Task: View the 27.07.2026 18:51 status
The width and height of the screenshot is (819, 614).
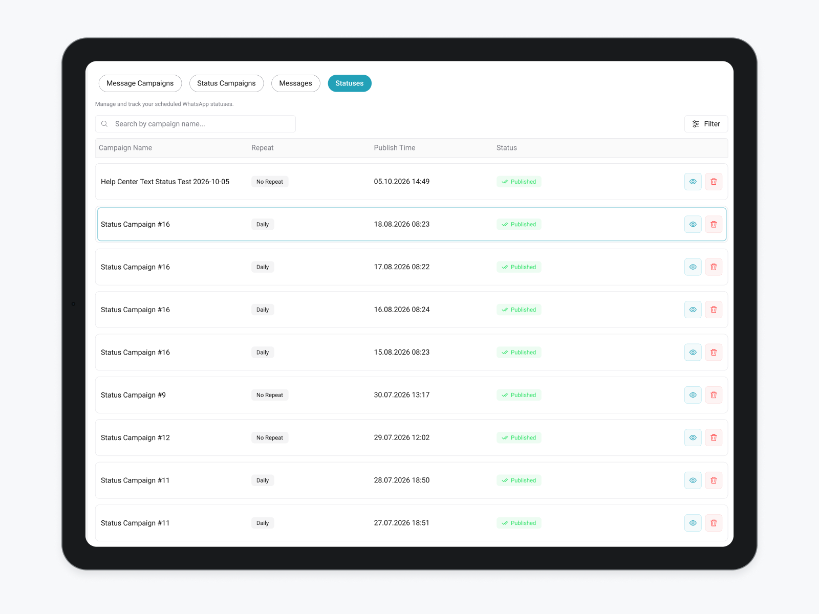Action: [693, 523]
